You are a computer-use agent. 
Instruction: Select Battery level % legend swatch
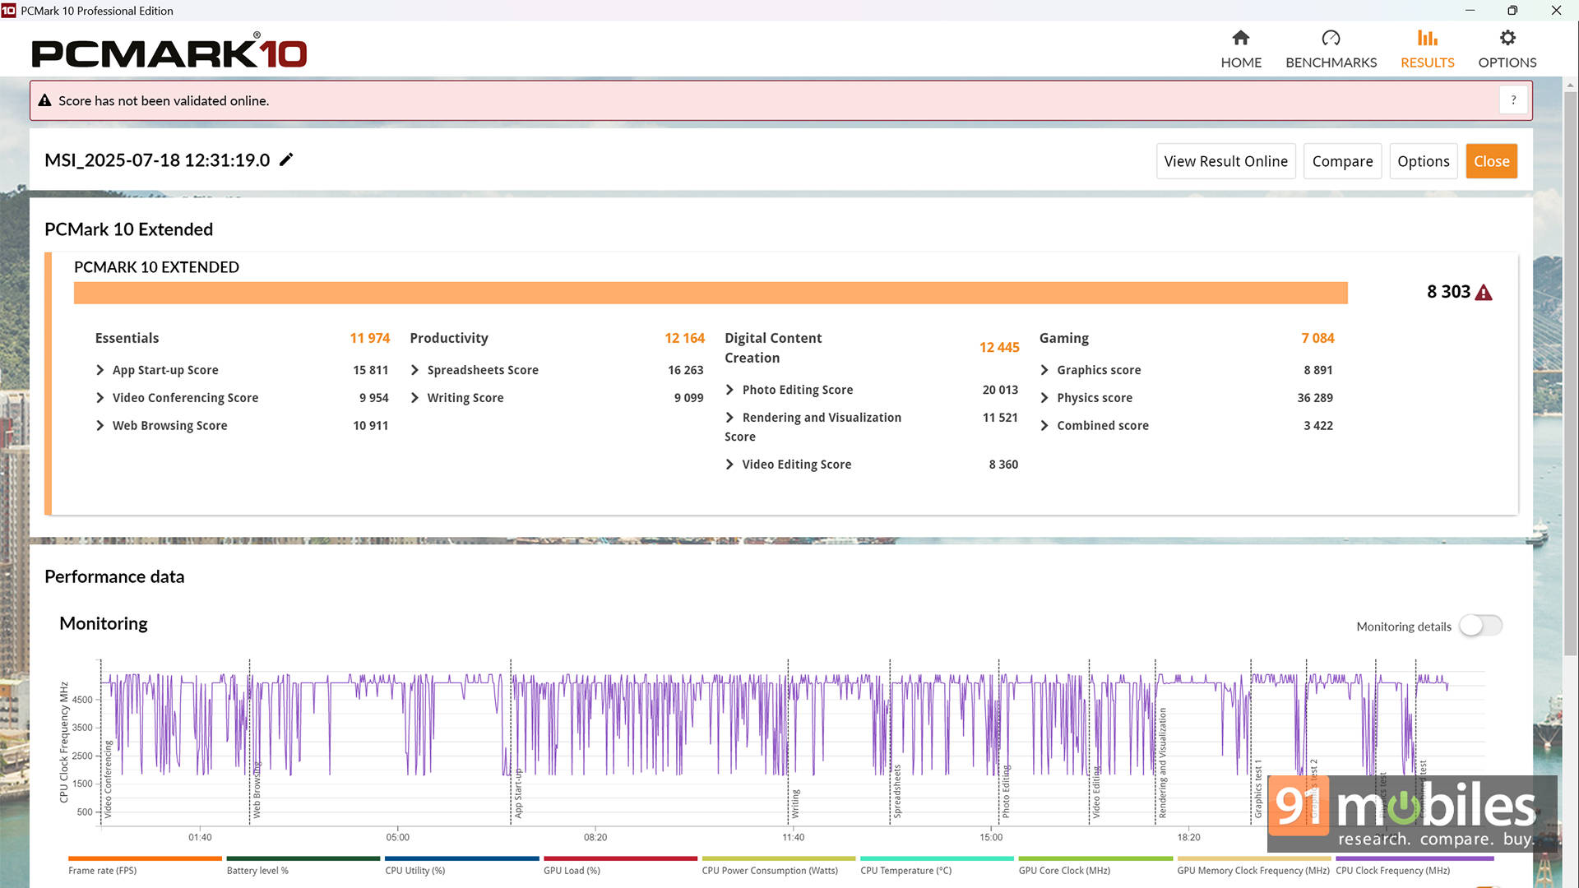point(303,858)
